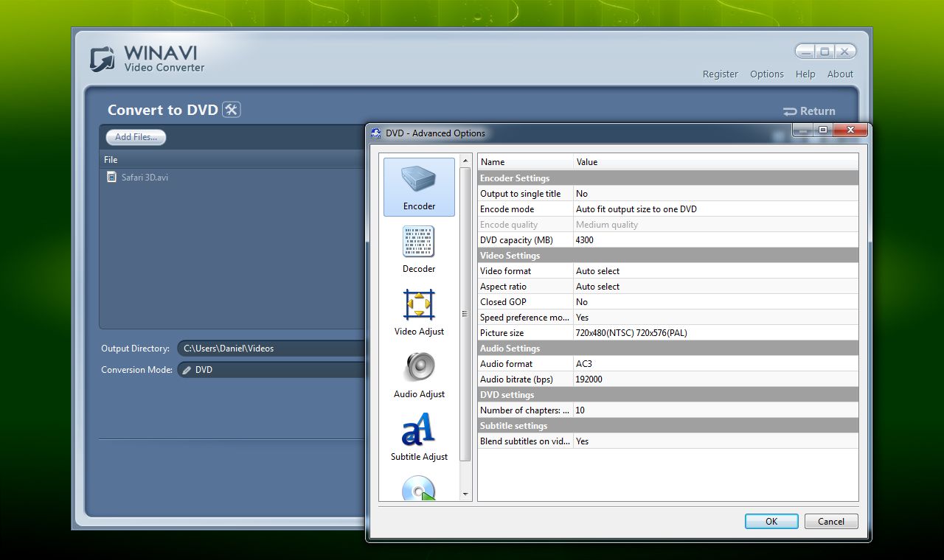Click the Return arrow button
Viewport: 944px width, 560px height.
click(809, 111)
